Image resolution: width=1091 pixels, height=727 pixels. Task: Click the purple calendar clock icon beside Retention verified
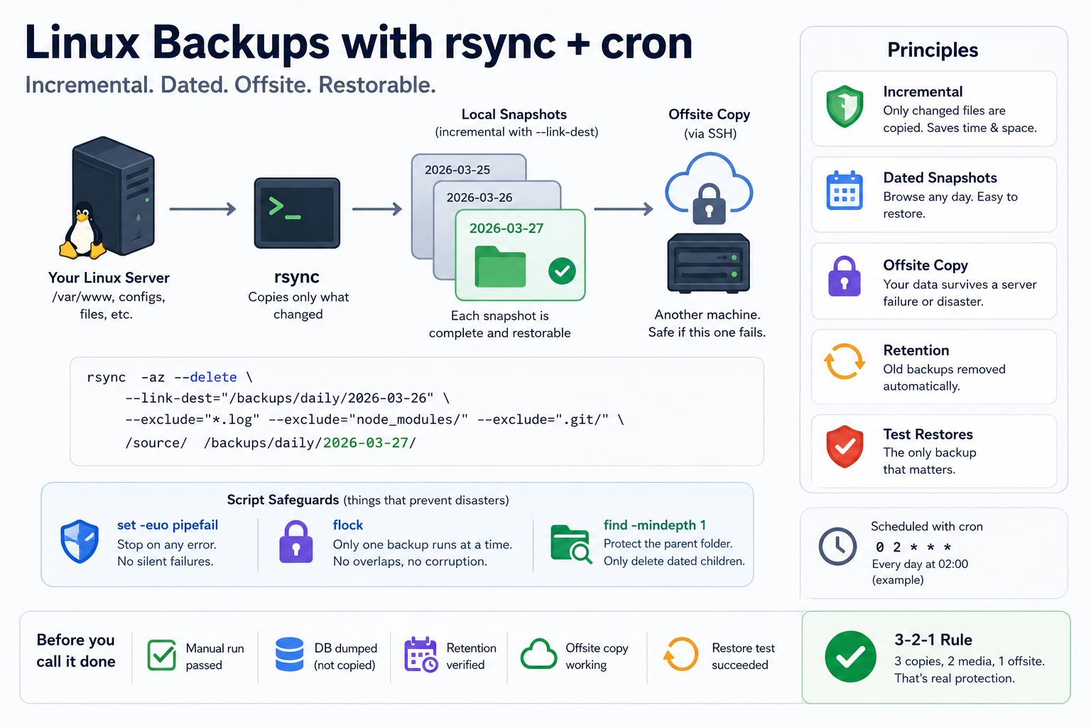coord(421,655)
